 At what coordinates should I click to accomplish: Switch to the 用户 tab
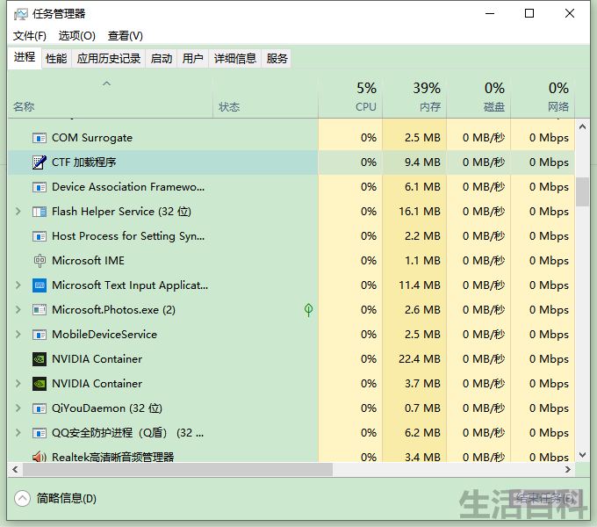[x=192, y=58]
